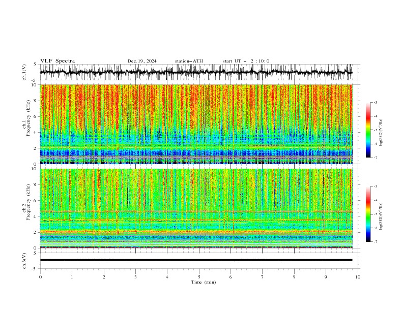Image resolution: width=403 pixels, height=311 pixels.
Task: Click the ch.2 spectrogram color scale bar
Action: 368,214
